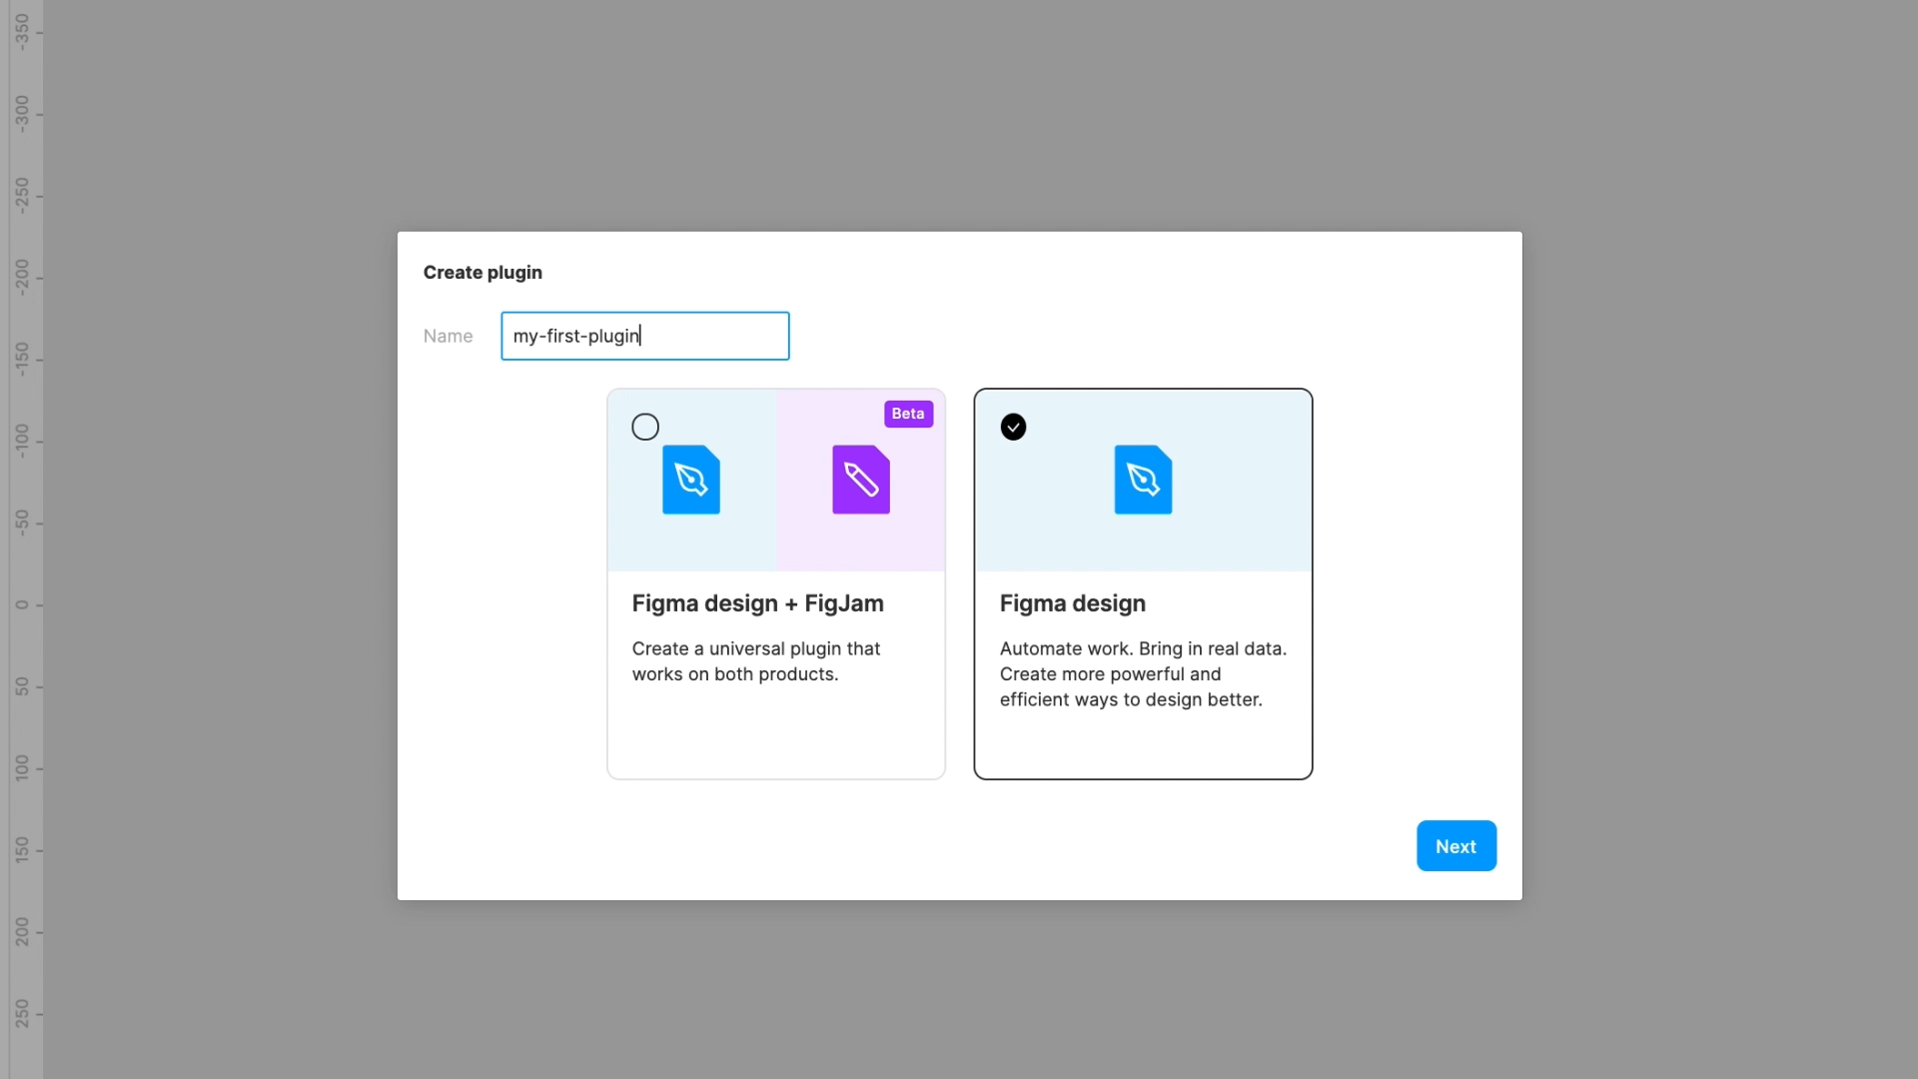Click the purple FigJam marker file icon

click(x=860, y=480)
